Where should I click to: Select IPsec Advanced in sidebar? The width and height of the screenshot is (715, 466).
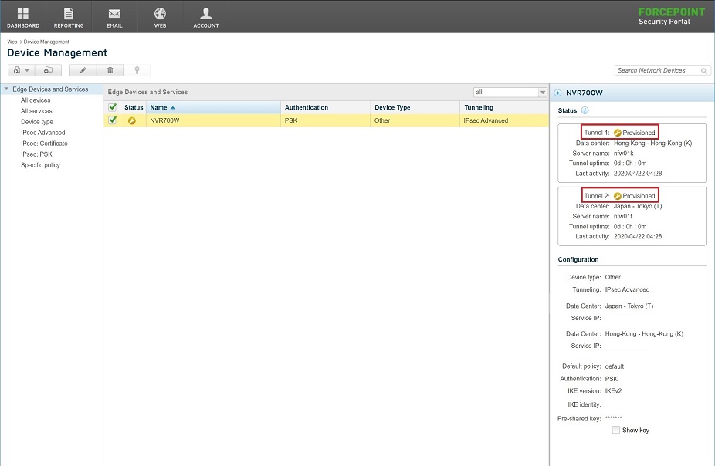(x=43, y=133)
